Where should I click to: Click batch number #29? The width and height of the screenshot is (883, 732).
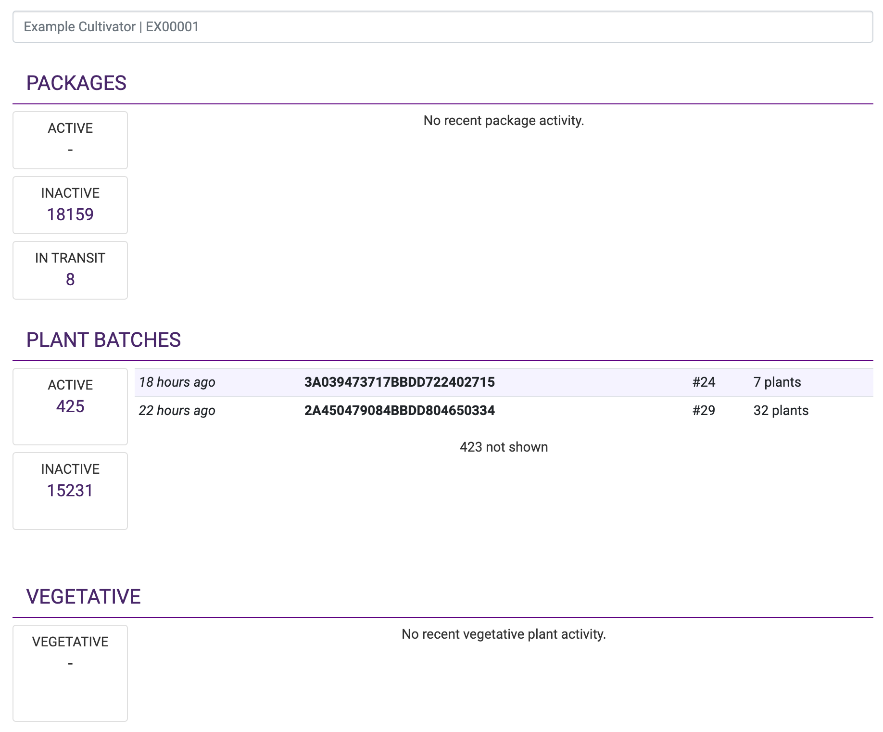click(704, 411)
